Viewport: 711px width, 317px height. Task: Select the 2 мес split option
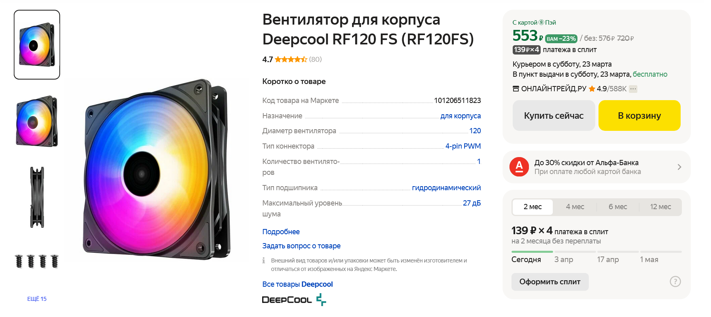coord(533,207)
